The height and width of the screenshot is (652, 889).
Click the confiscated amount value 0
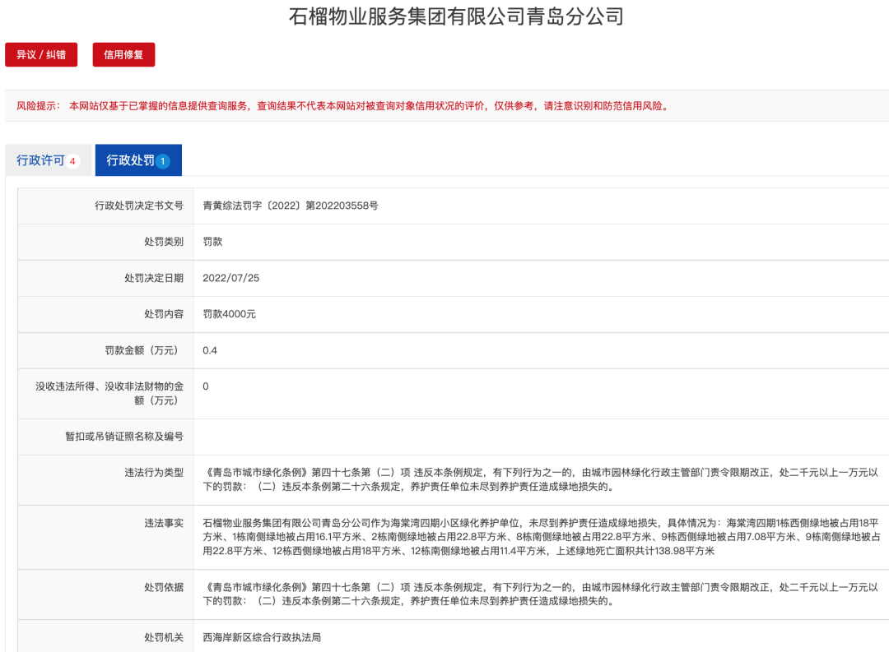tap(206, 386)
